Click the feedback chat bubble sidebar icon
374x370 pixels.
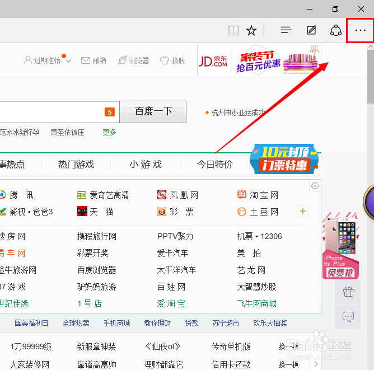tap(348, 317)
